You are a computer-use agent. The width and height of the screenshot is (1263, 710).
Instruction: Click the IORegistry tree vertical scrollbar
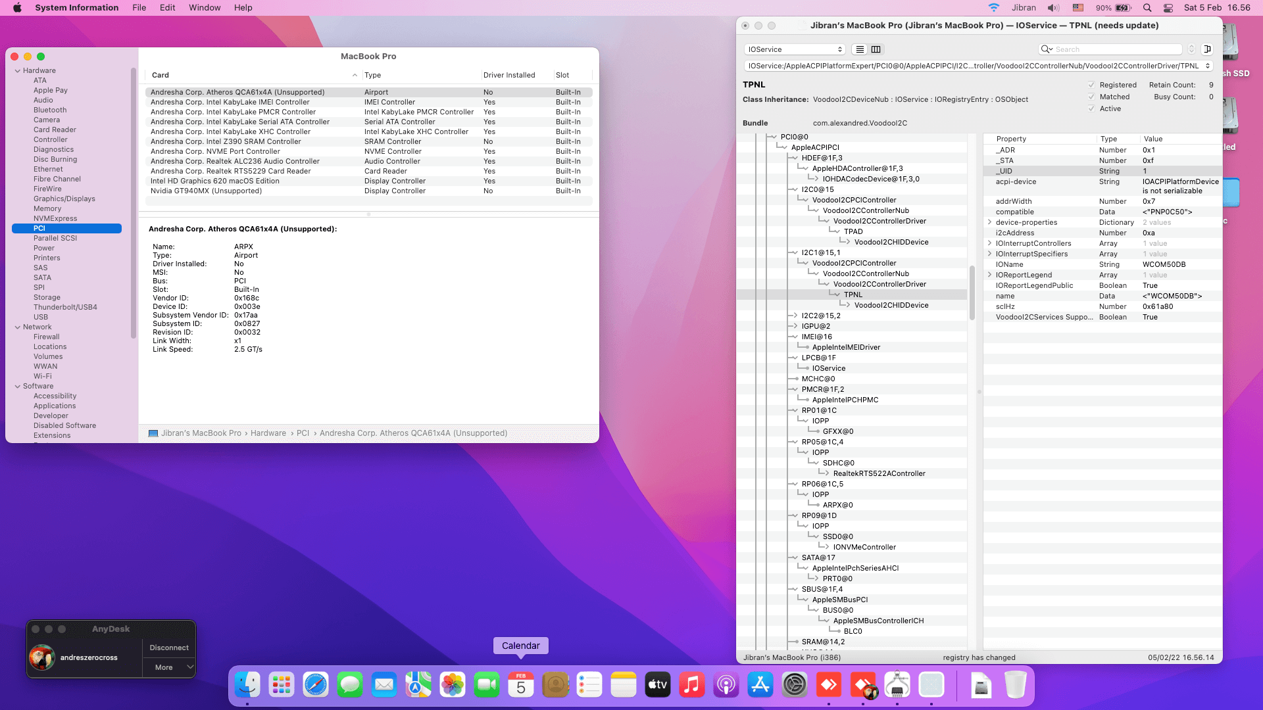pos(972,293)
